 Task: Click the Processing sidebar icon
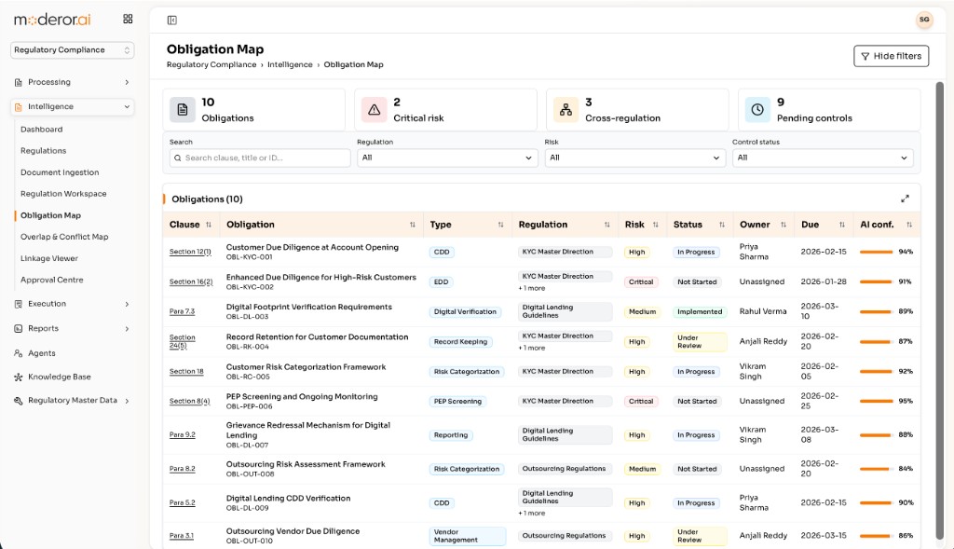pyautogui.click(x=19, y=82)
